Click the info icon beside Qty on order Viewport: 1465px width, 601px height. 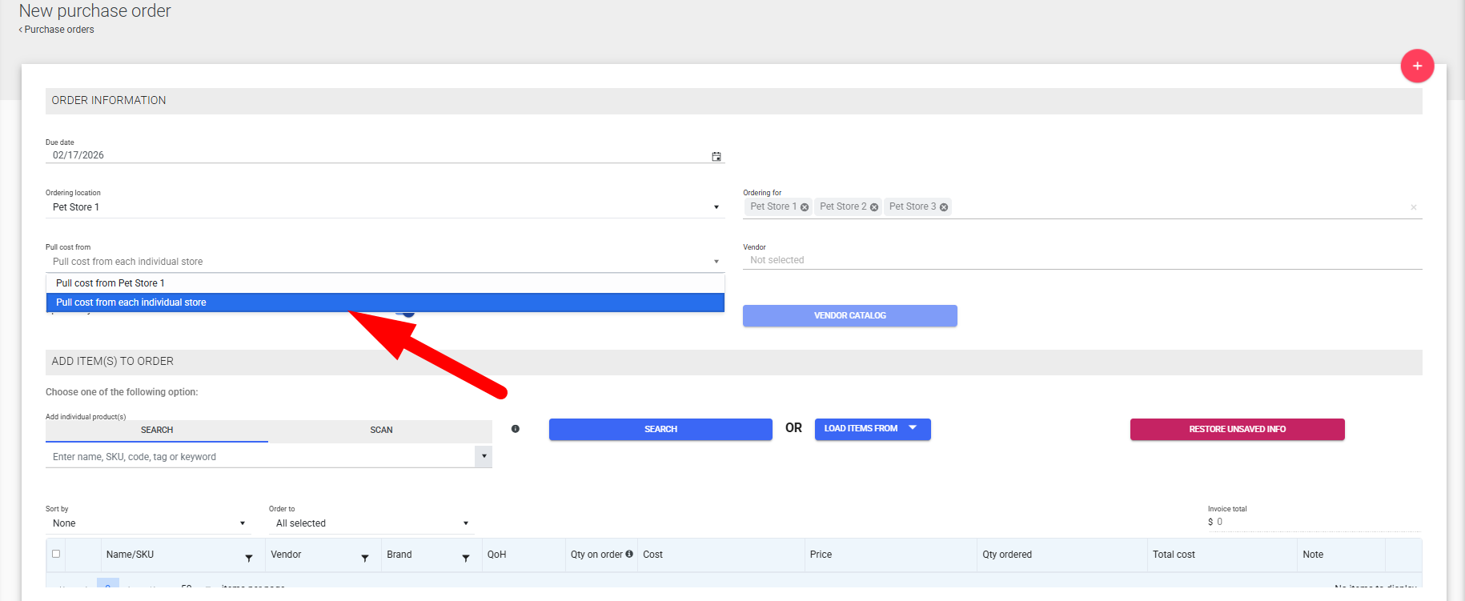pyautogui.click(x=629, y=554)
